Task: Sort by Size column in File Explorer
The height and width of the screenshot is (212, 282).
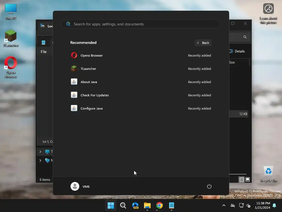Action: 232,62
